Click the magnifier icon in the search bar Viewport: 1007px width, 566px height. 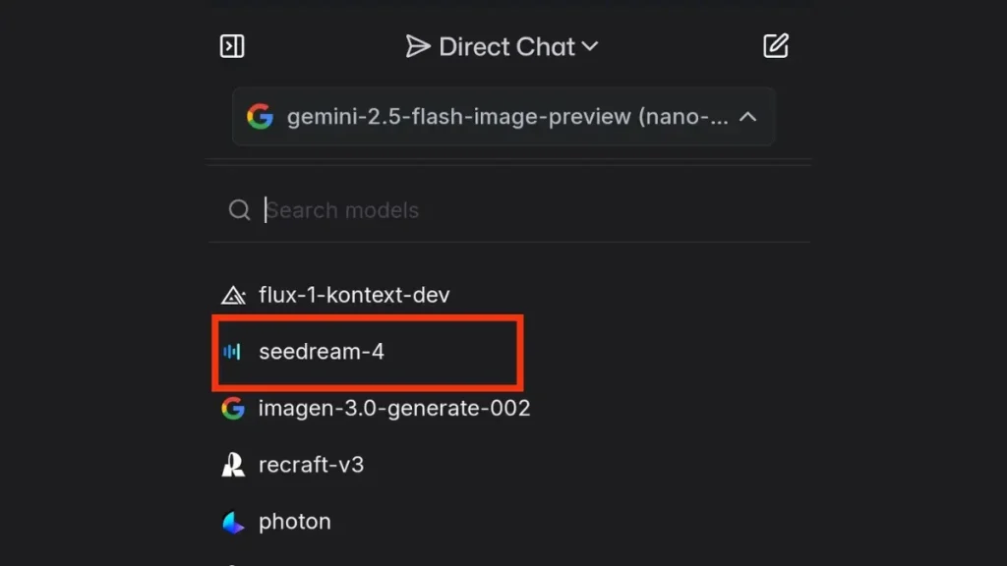(x=239, y=209)
